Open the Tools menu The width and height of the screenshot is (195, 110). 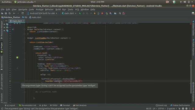click(70, 9)
